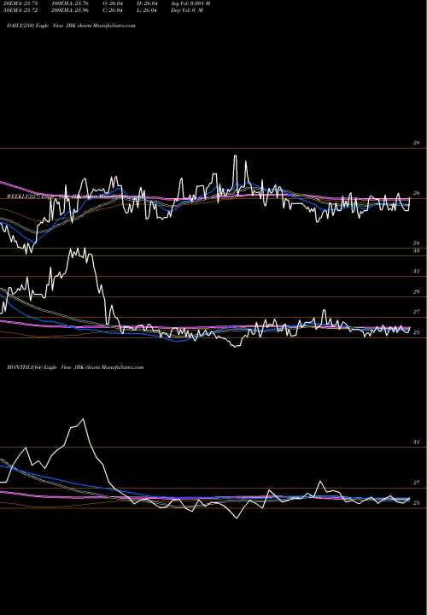Image resolution: width=427 pixels, height=615 pixels.
Task: Click the Day Vol readout
Action: tap(187, 10)
